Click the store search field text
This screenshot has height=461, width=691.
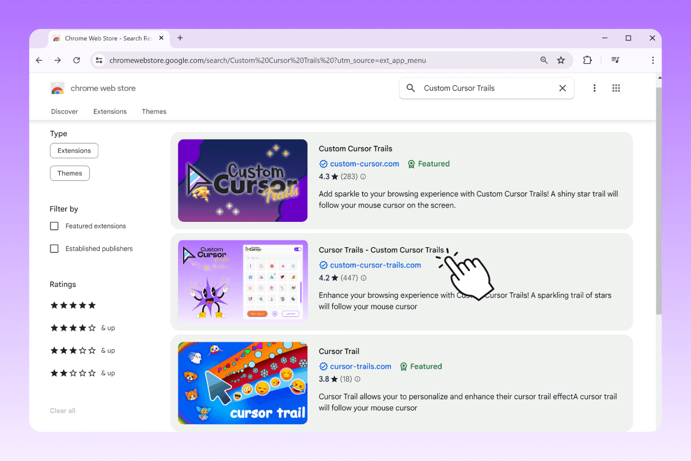(460, 88)
